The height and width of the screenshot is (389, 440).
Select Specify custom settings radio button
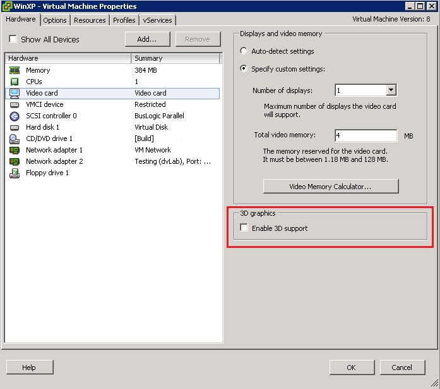point(244,68)
